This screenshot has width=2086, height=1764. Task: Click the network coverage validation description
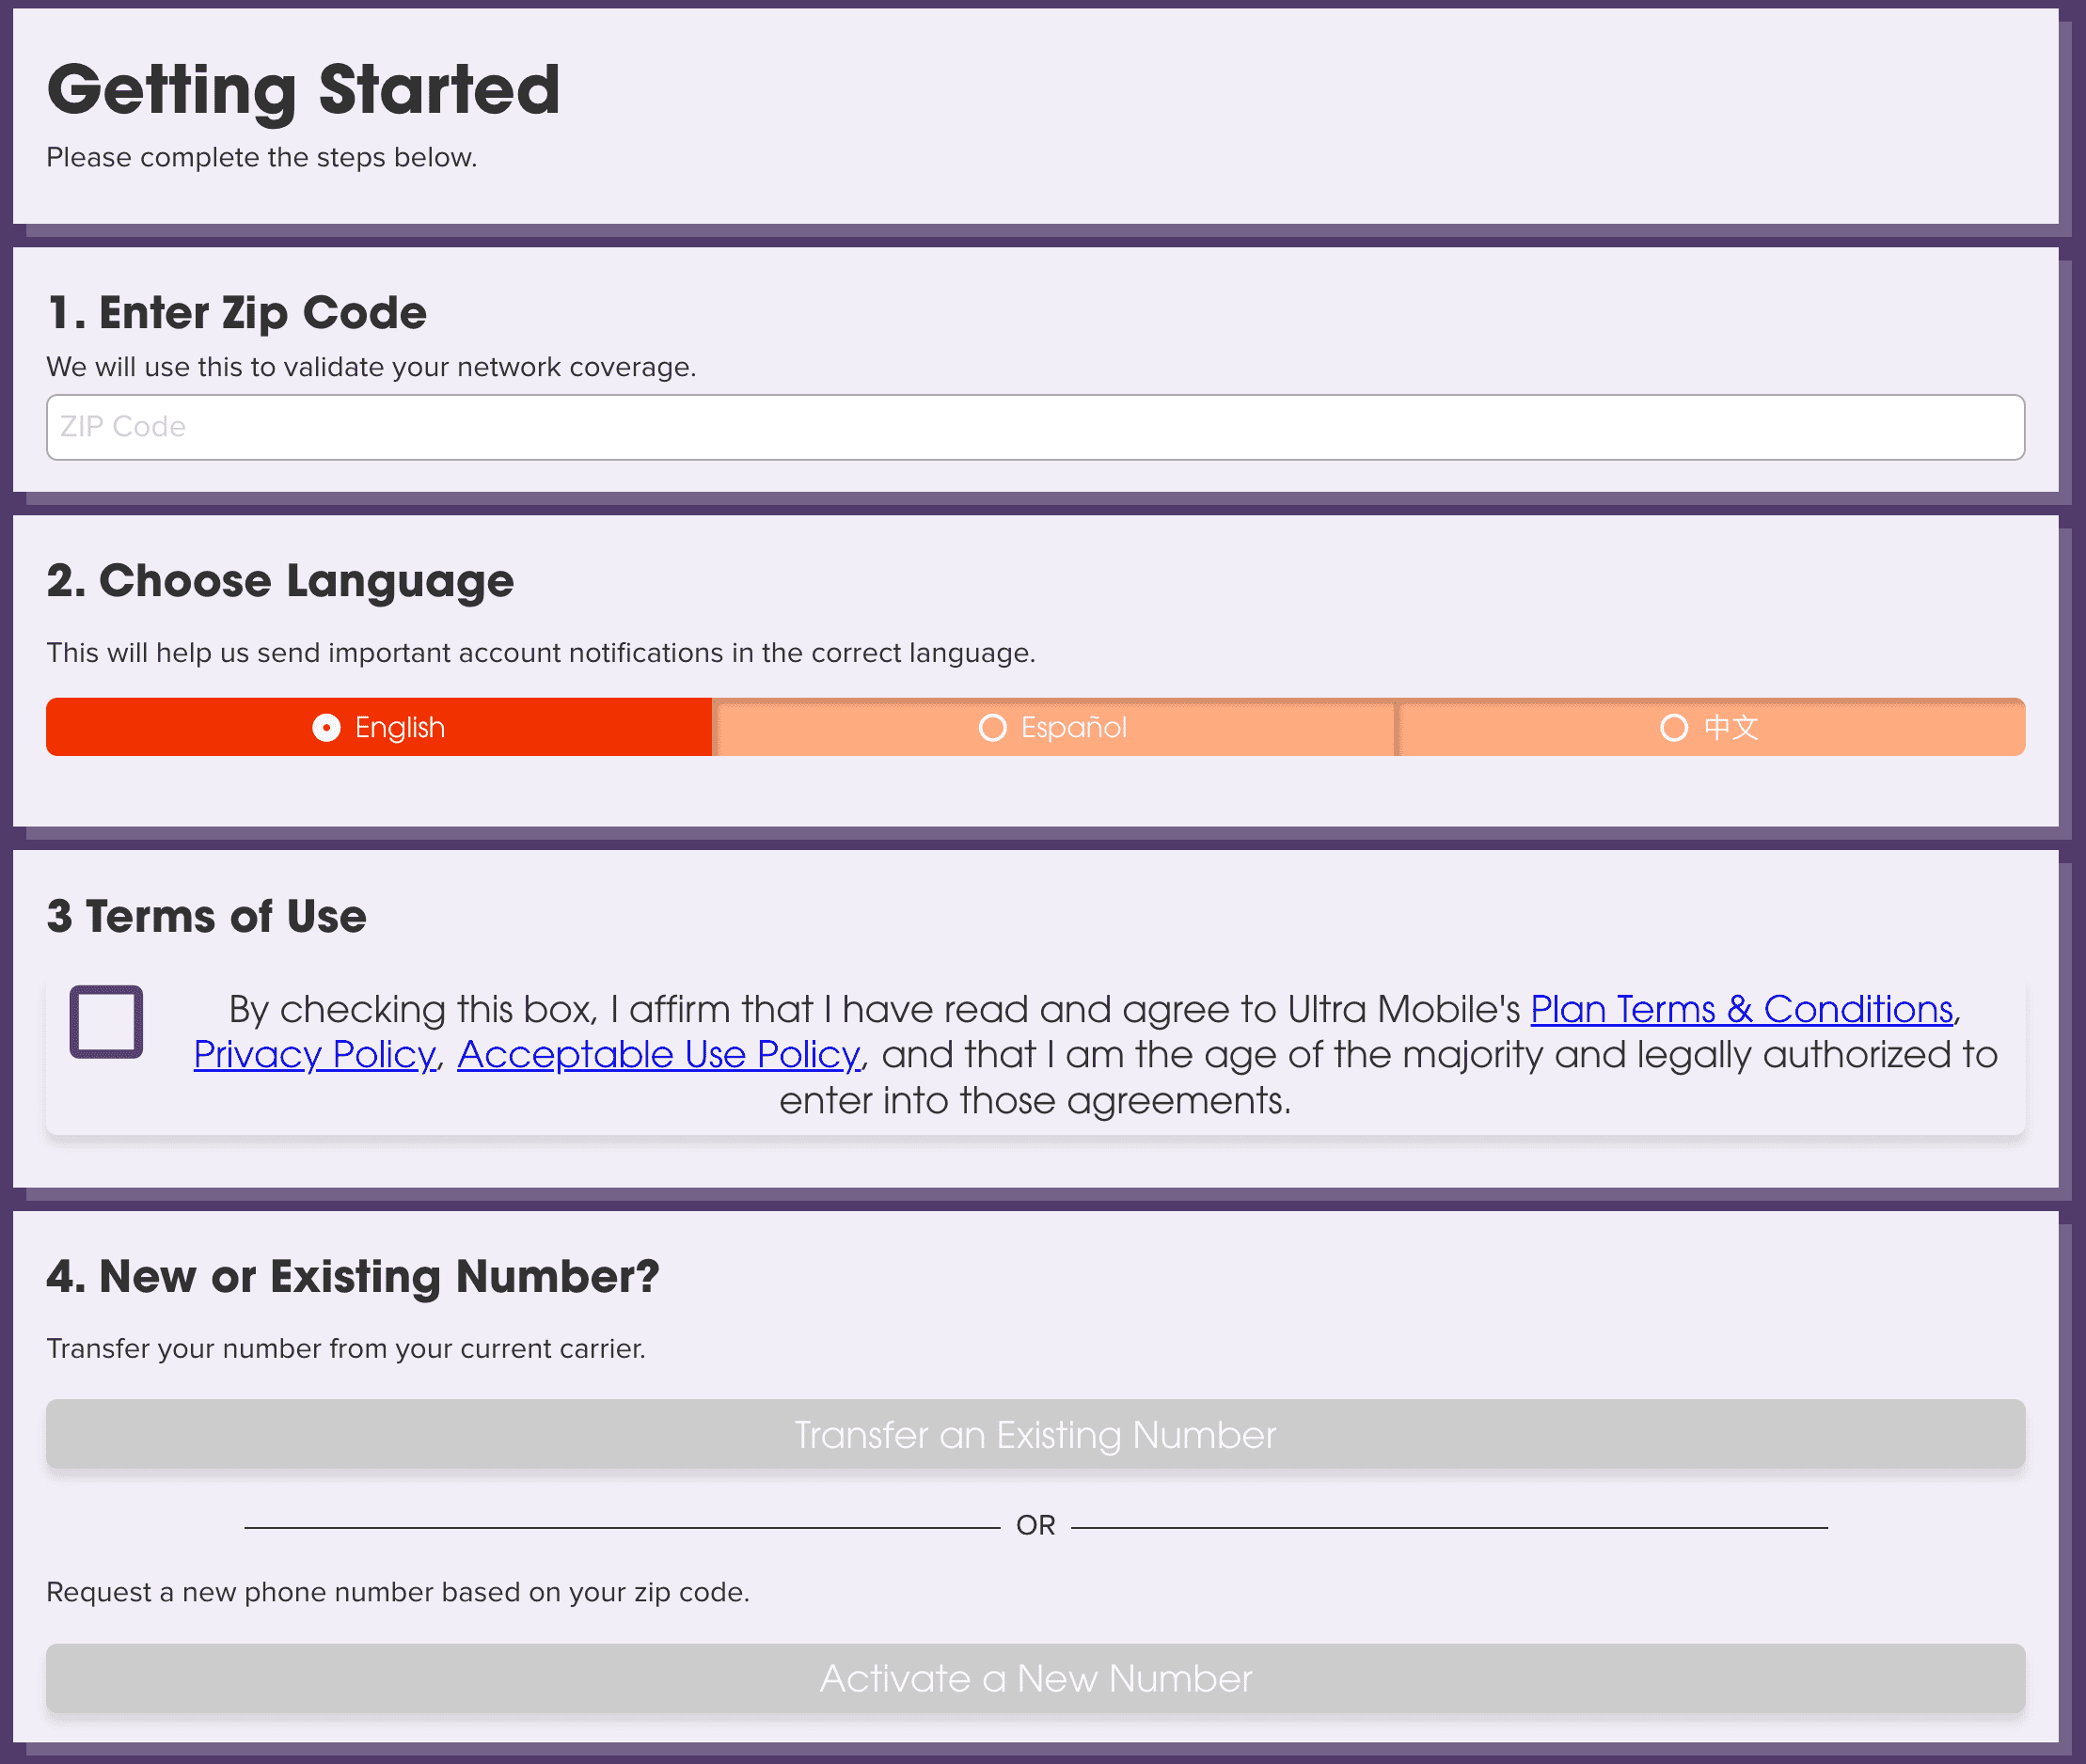coord(371,367)
